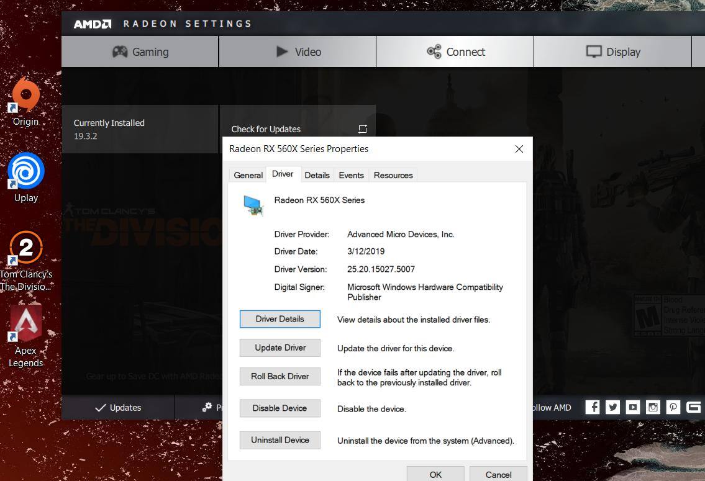Select the Resources tab

pyautogui.click(x=393, y=175)
